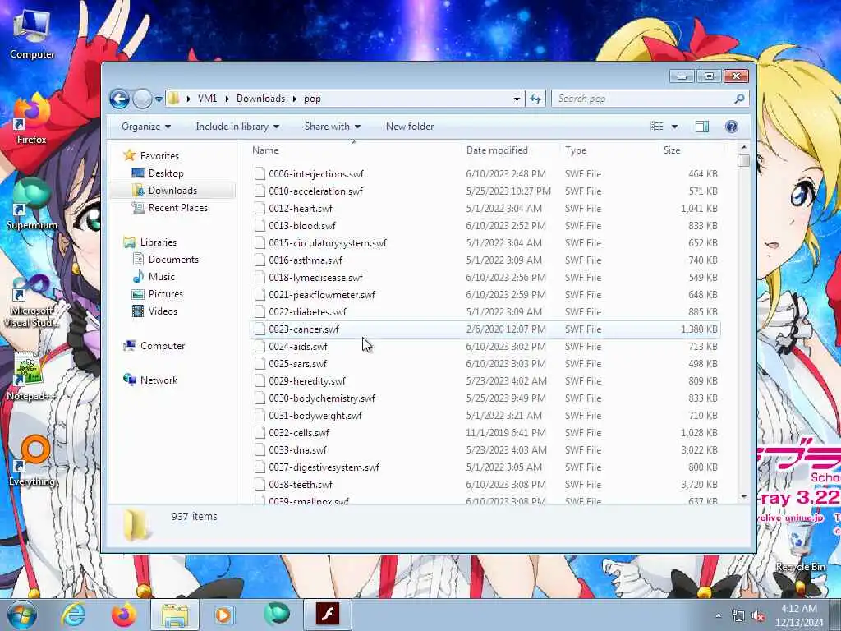The image size is (841, 631).
Task: Click the file list scroll down arrow
Action: pos(743,497)
